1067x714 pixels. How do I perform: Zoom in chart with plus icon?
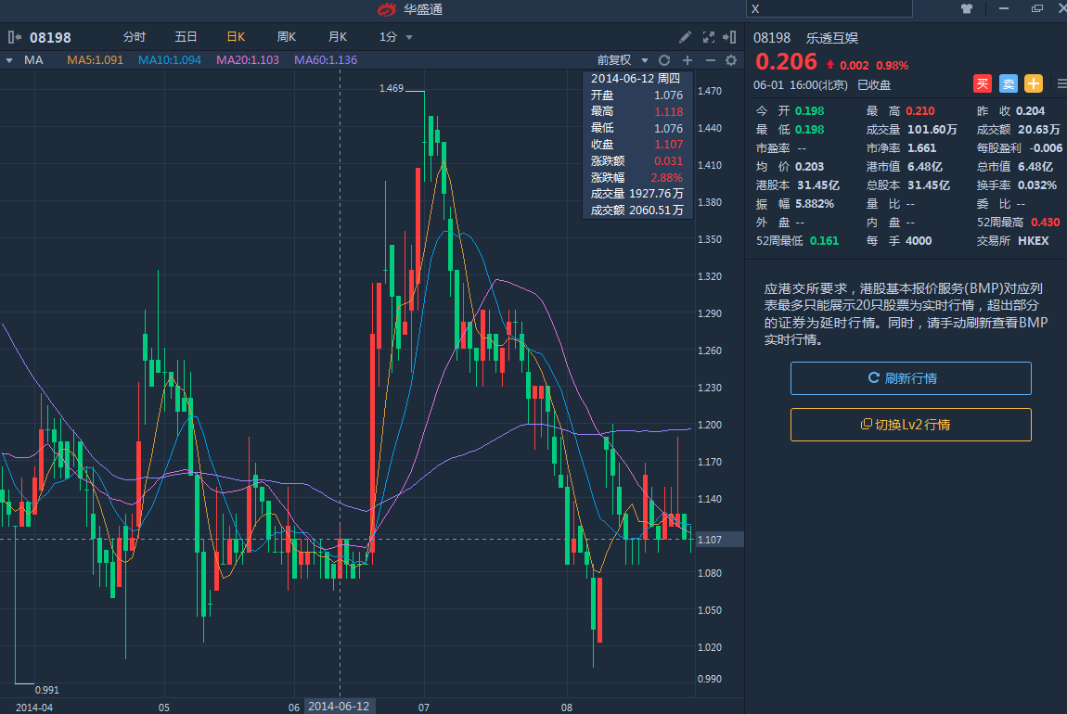688,60
